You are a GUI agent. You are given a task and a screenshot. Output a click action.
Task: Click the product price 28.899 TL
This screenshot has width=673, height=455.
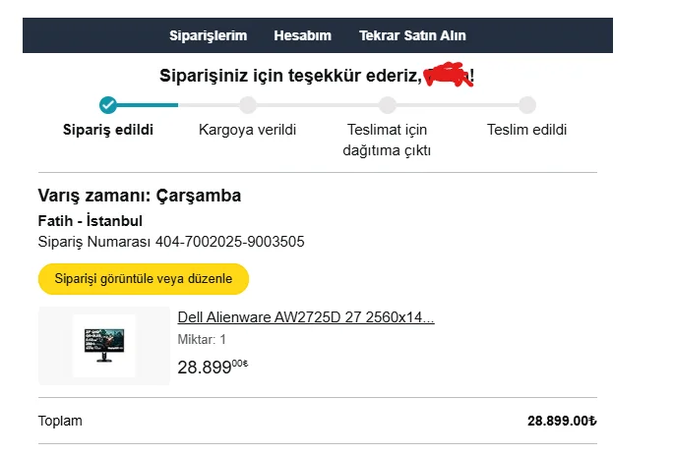point(212,368)
